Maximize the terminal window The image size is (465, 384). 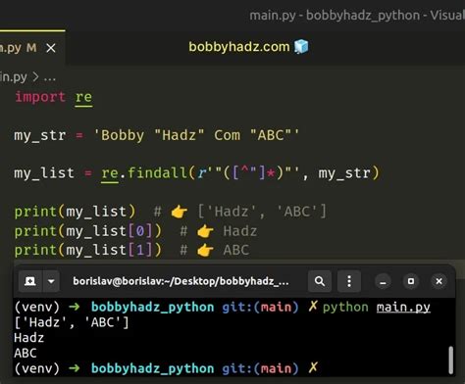411,281
